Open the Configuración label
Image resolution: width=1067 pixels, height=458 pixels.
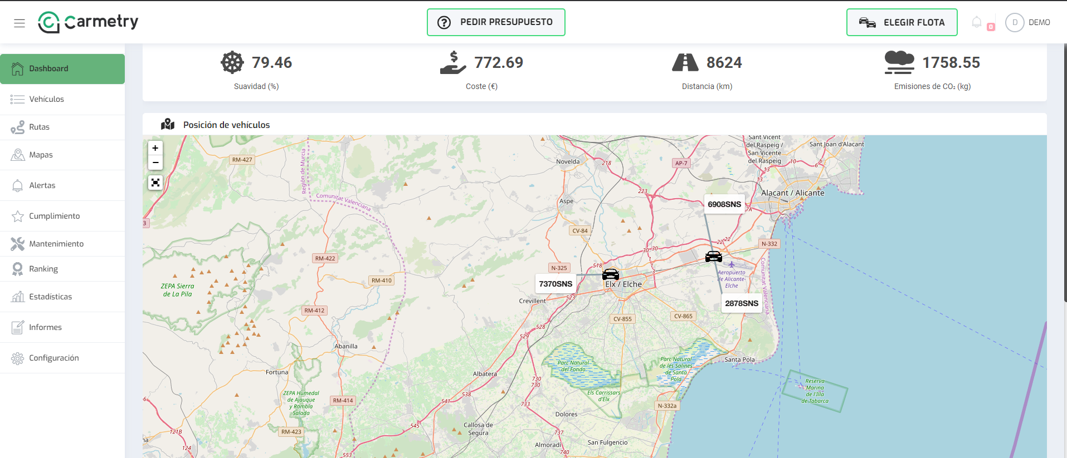[x=54, y=358]
